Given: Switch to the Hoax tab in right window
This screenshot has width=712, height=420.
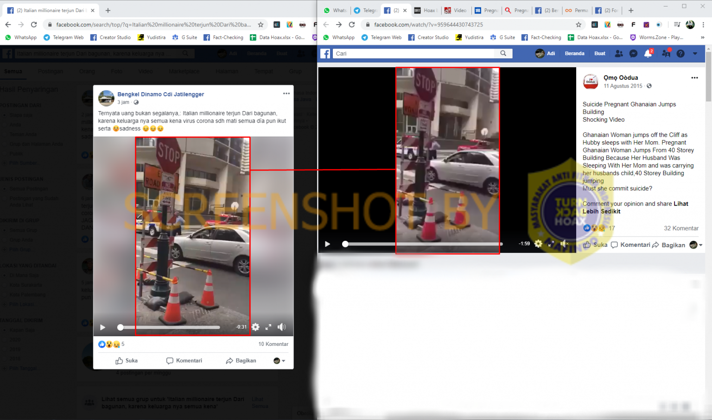Looking at the screenshot, I should (x=425, y=10).
